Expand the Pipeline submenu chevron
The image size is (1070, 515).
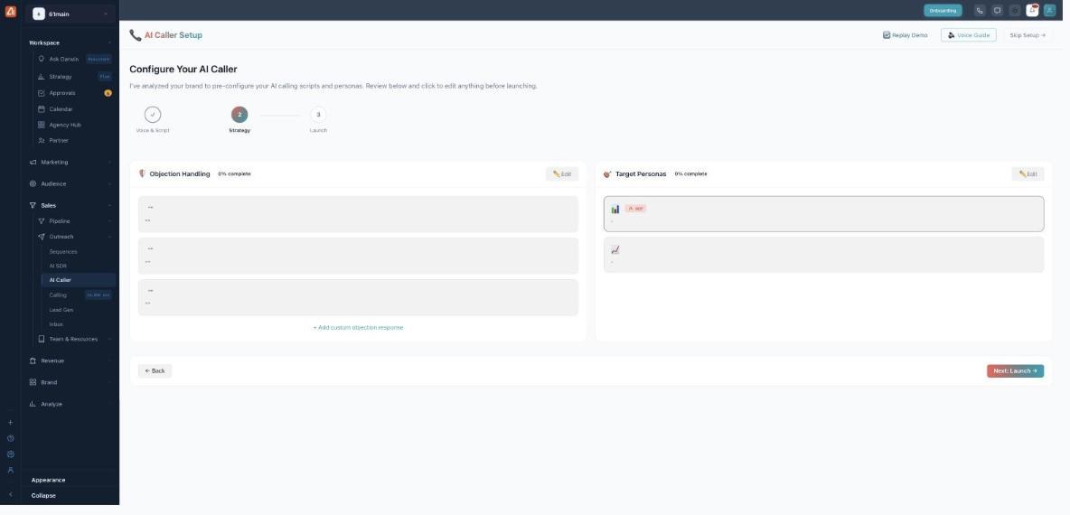(109, 221)
